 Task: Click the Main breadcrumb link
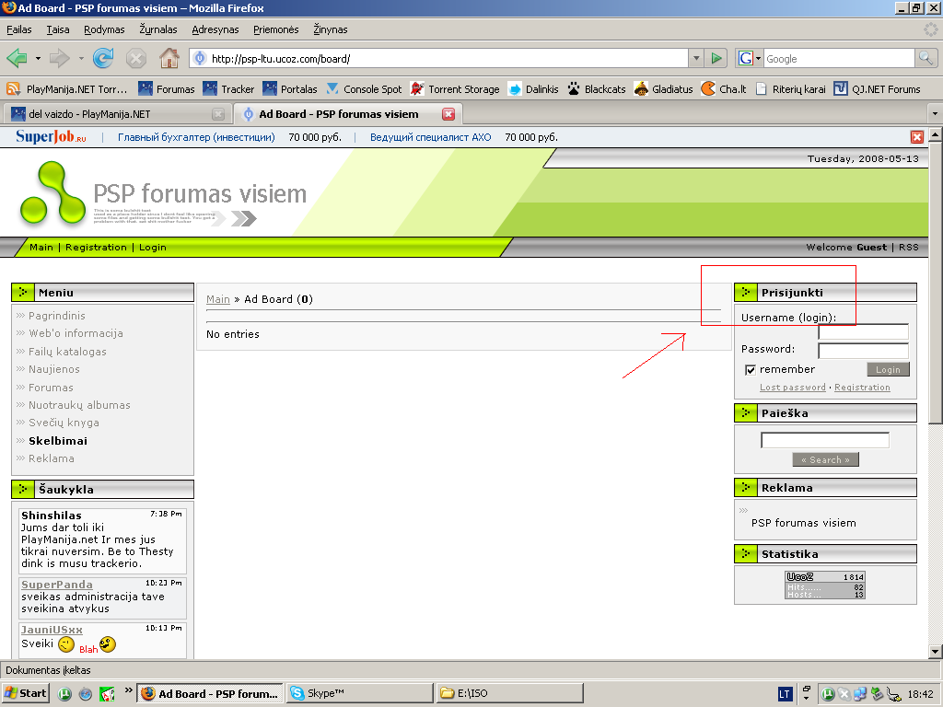pyautogui.click(x=217, y=299)
